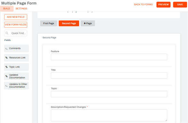
Task: Click the Topic Link chain icon
Action: click(6, 67)
